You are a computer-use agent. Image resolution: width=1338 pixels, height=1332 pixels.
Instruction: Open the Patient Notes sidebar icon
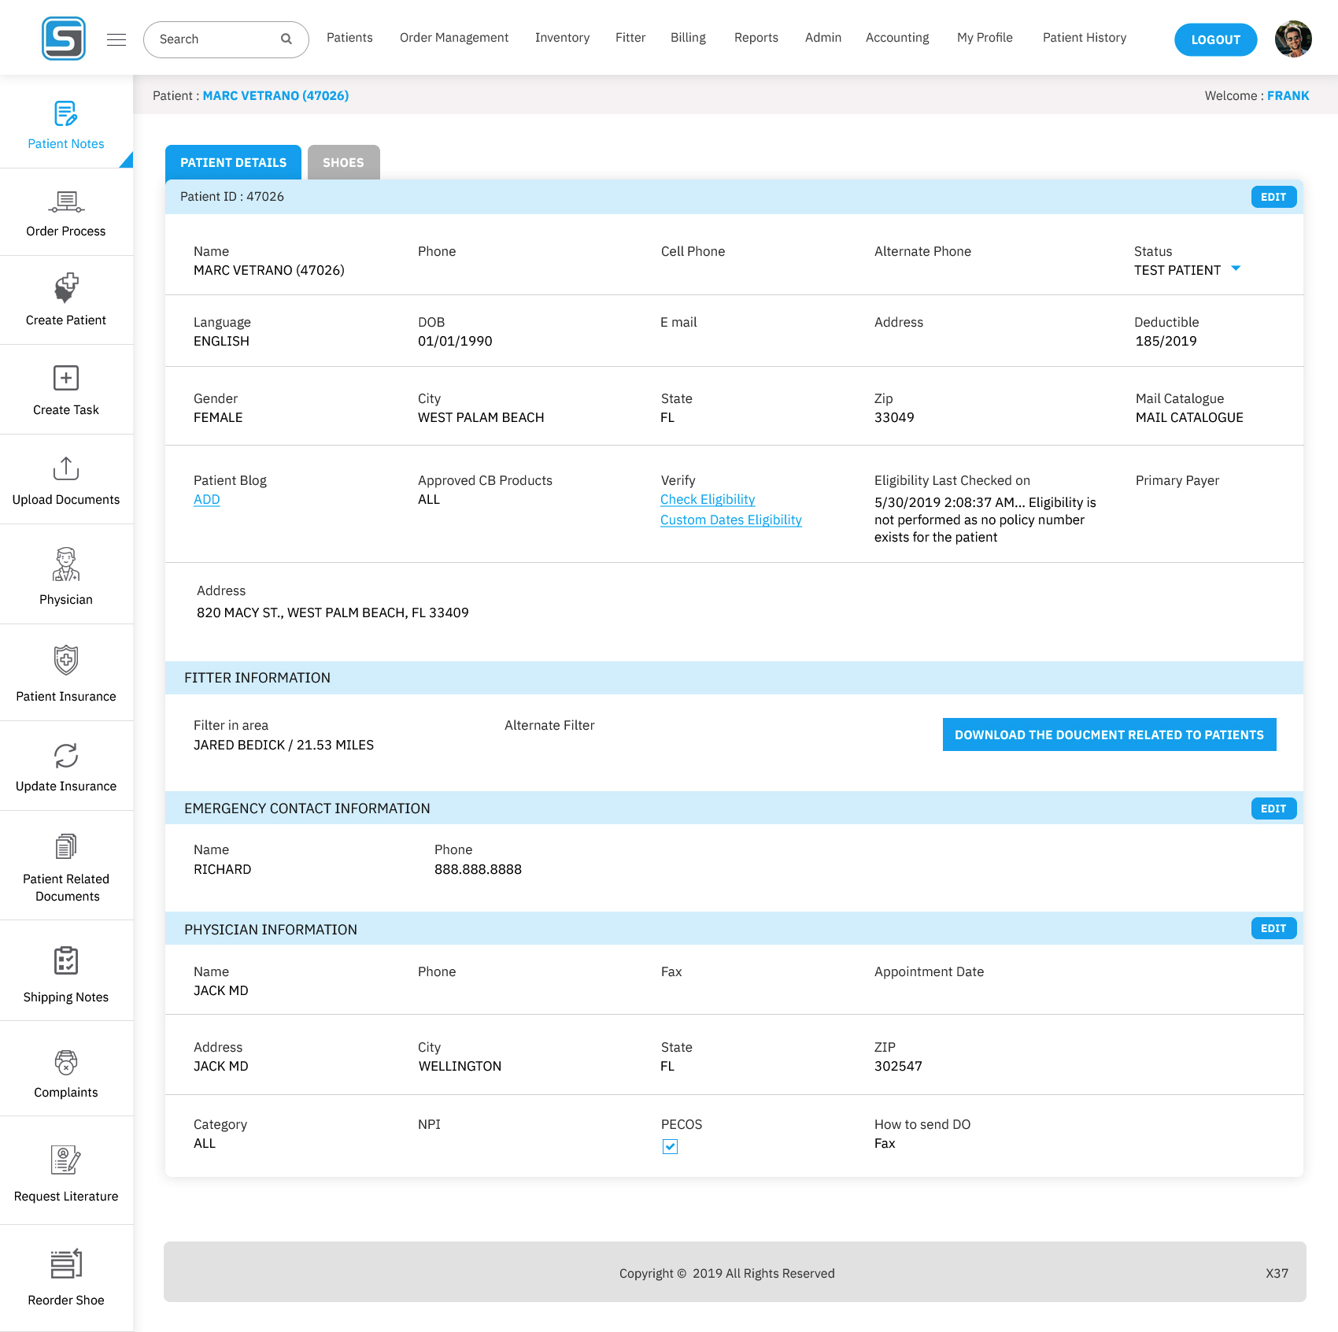tap(66, 114)
